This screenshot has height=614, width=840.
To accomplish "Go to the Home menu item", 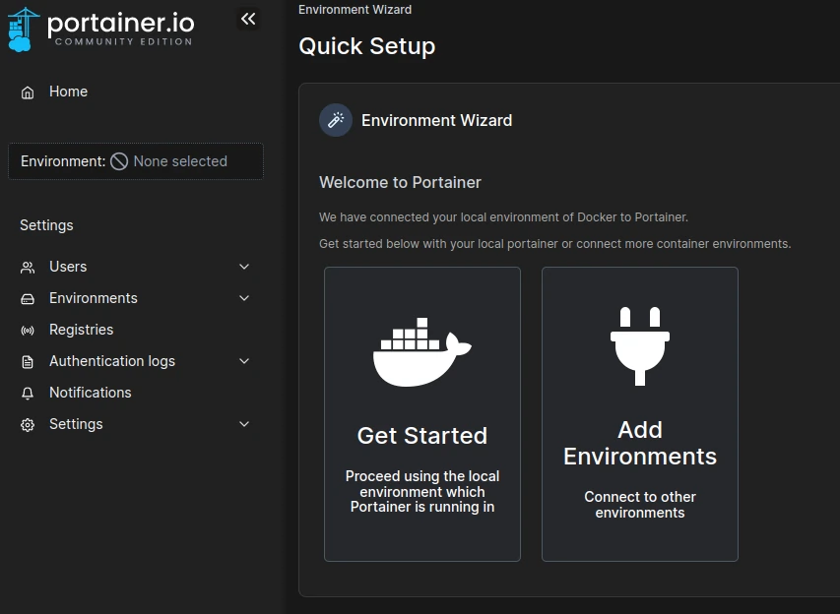I will pos(68,92).
